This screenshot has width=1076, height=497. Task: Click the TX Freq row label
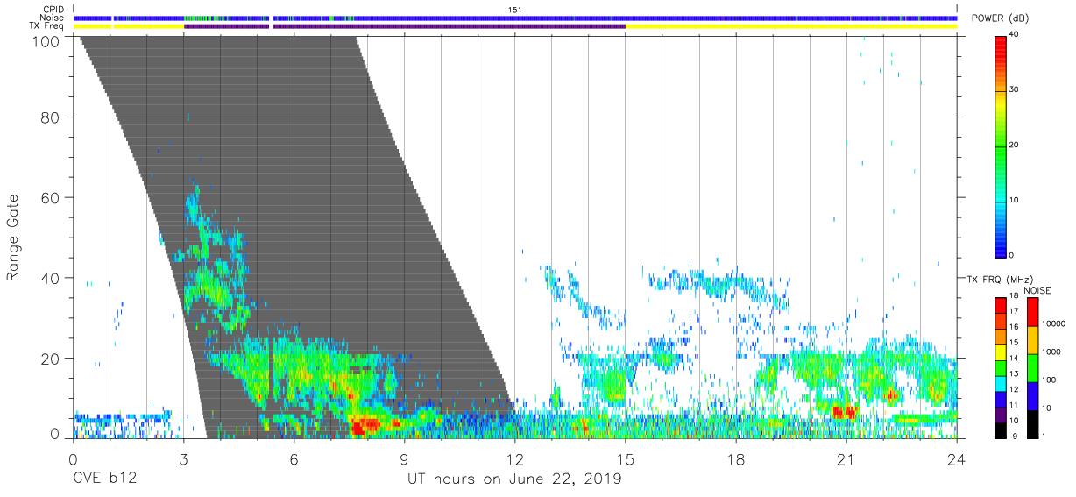tap(48, 25)
